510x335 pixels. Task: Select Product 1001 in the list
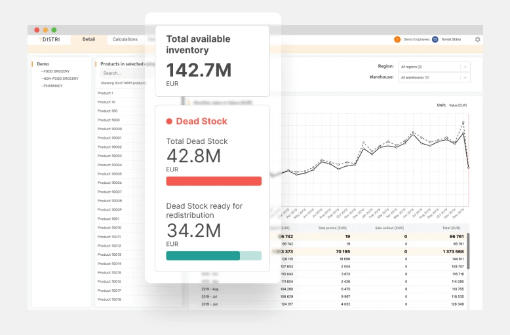coord(108,219)
